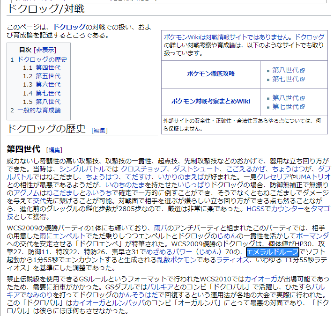Image resolution: width=334 pixels, height=316 pixels.
Task: Open the かんそうはだ ability link
Action: pos(138,295)
